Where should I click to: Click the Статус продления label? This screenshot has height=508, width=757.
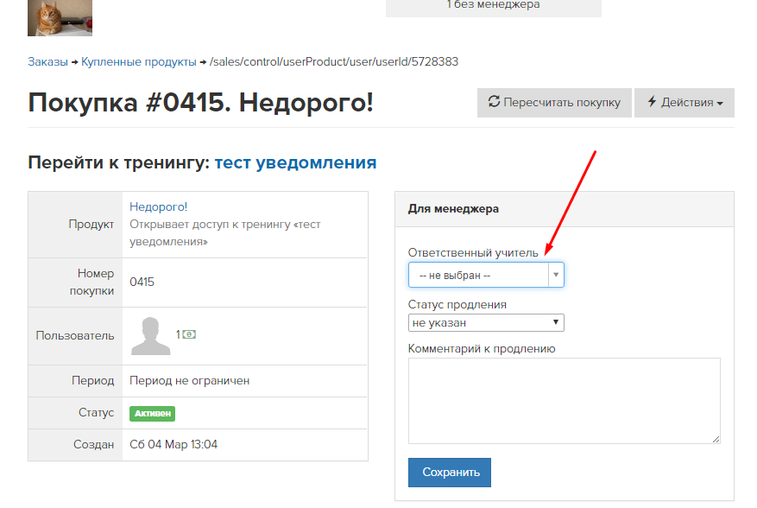(457, 304)
